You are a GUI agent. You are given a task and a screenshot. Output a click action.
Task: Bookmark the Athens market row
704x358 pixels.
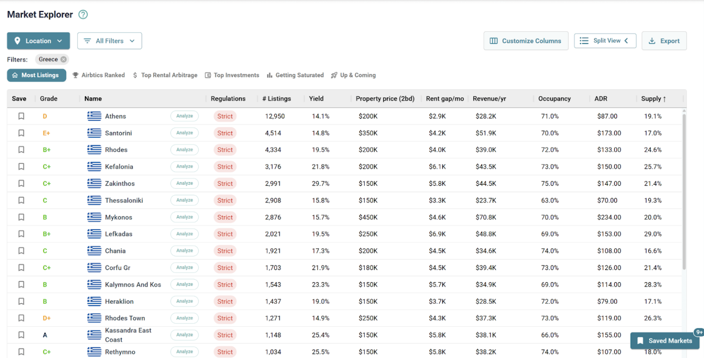pyautogui.click(x=21, y=116)
